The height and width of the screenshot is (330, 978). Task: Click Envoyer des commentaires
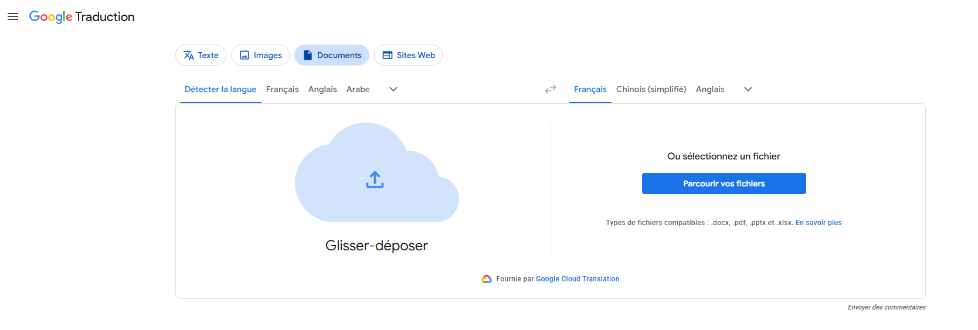pyautogui.click(x=887, y=307)
